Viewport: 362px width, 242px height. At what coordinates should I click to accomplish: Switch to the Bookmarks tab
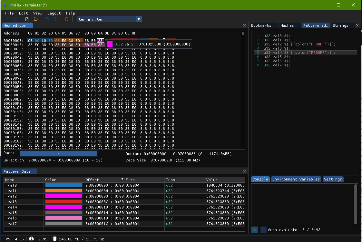[261, 25]
